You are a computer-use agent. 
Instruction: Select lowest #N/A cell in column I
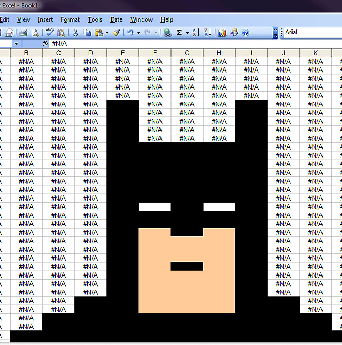tap(251, 96)
